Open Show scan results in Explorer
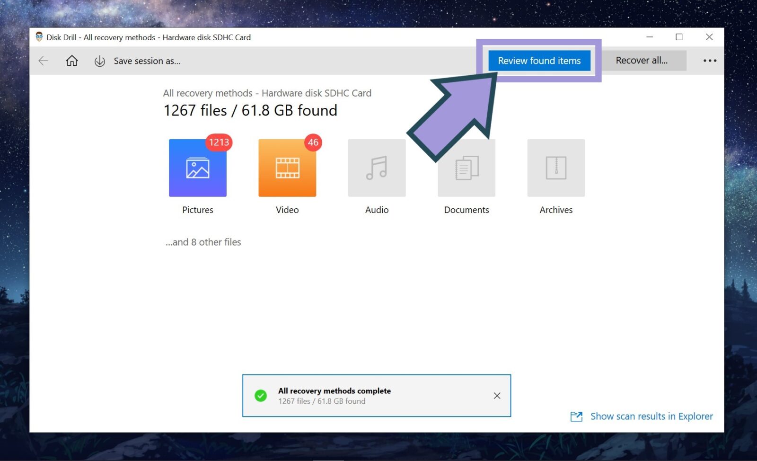 pos(651,417)
